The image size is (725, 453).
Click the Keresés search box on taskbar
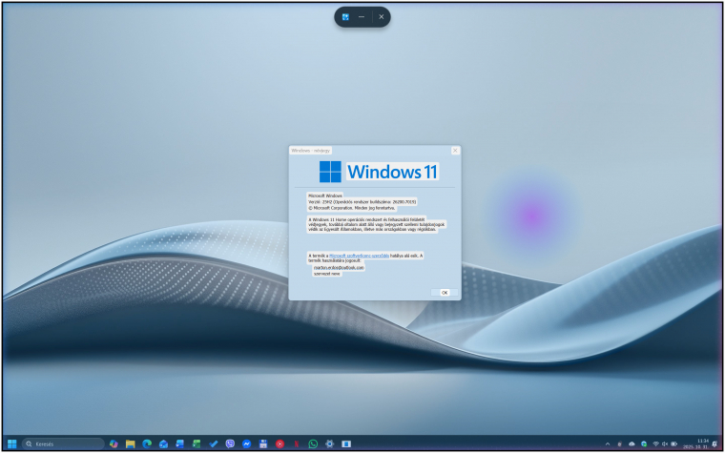pyautogui.click(x=63, y=443)
